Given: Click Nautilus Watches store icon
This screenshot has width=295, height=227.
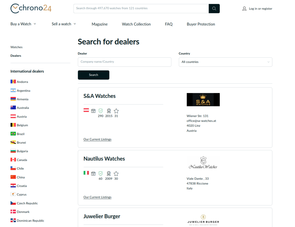Looking at the screenshot, I should pos(93,174).
